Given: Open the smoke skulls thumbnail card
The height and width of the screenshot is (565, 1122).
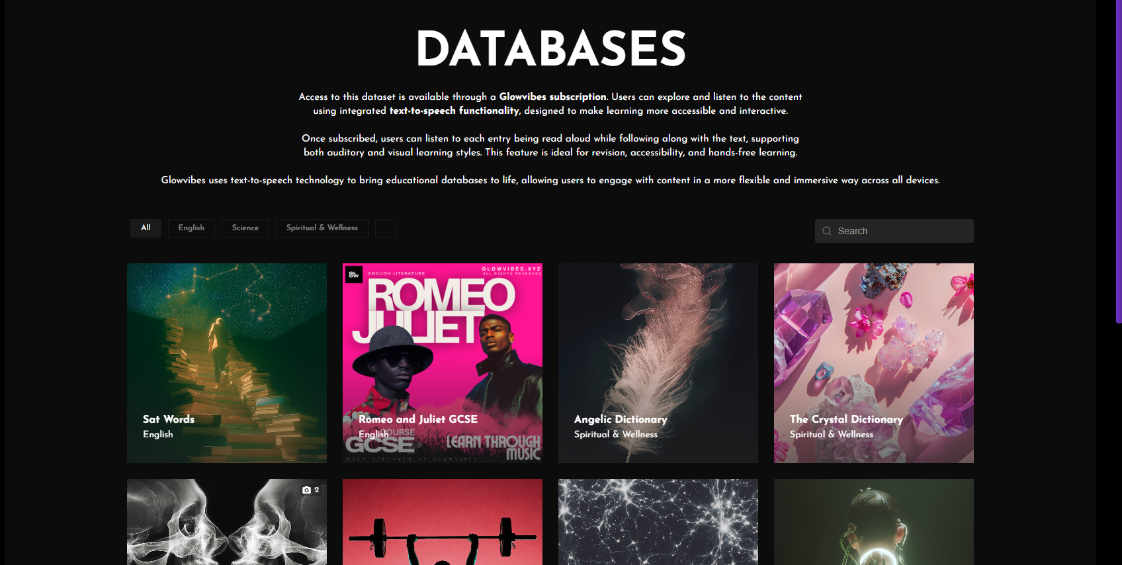Looking at the screenshot, I should click(x=227, y=522).
